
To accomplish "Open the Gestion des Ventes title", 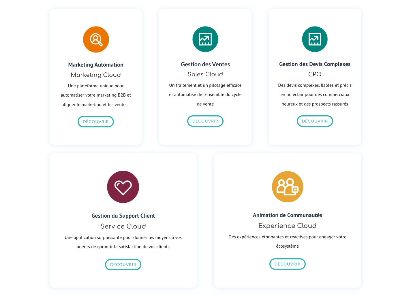I will coord(205,64).
